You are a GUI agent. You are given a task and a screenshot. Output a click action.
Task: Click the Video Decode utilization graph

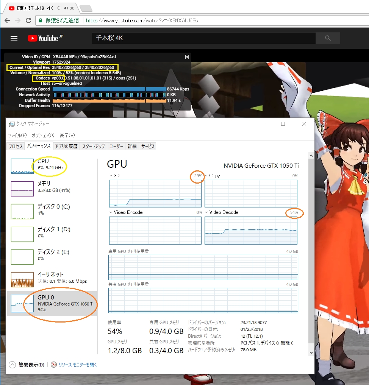251,230
